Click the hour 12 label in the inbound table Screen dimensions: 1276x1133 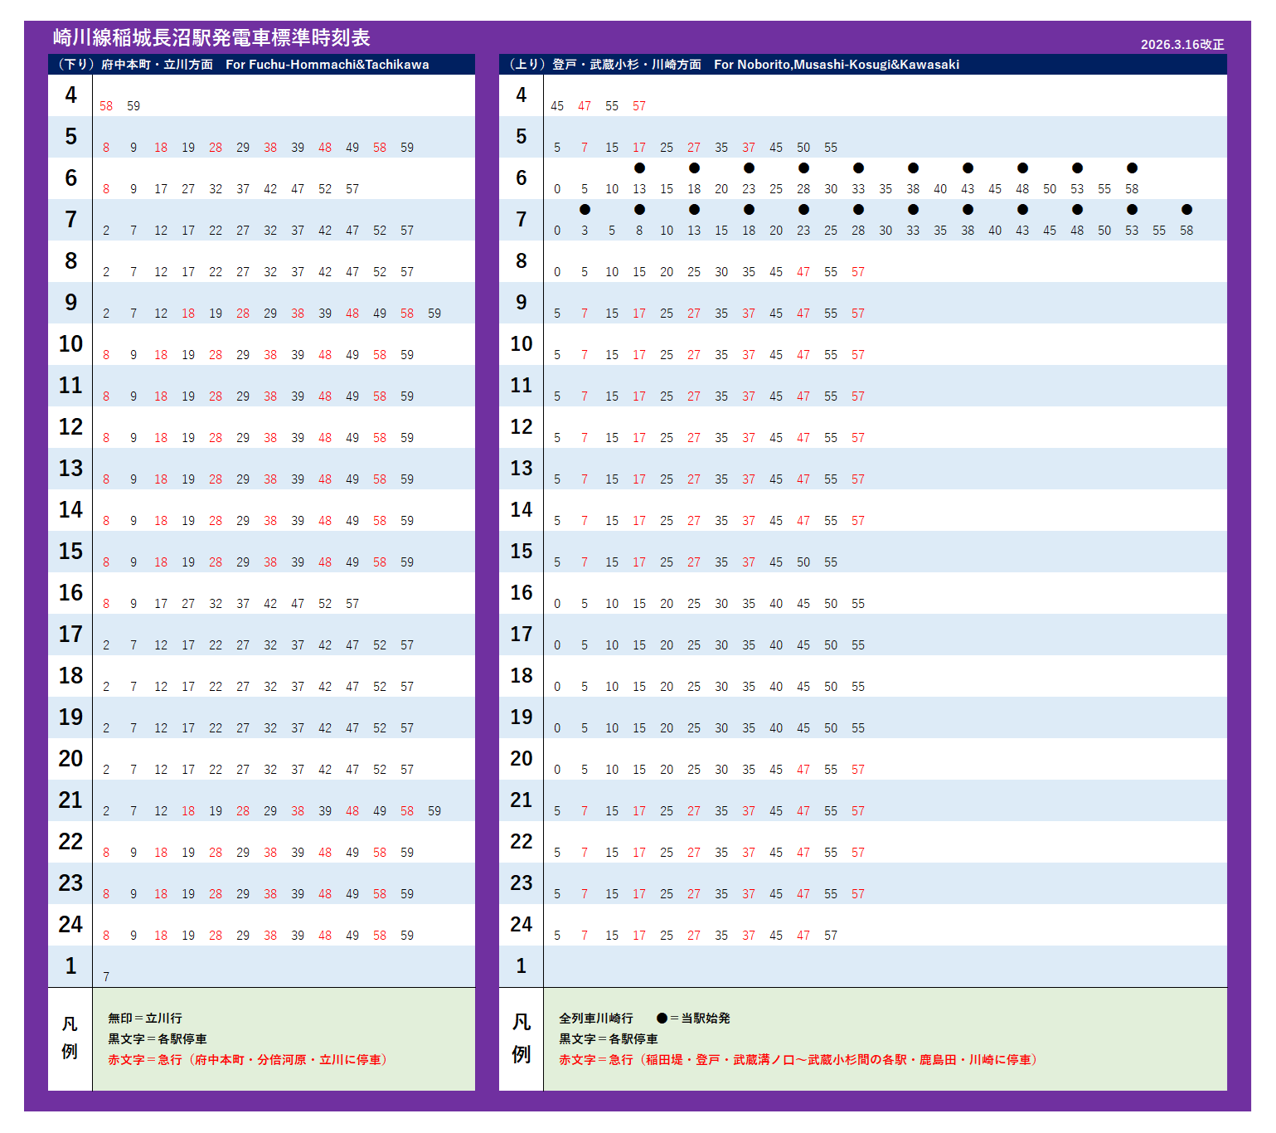[521, 427]
